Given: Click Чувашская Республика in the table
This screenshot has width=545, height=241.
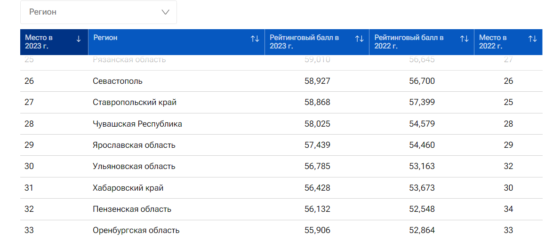Looking at the screenshot, I should (x=137, y=124).
